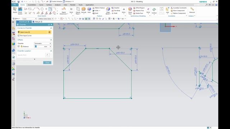The height and width of the screenshot is (129, 230).
Task: Click the Finish Sketch icon
Action: pos(20,9)
